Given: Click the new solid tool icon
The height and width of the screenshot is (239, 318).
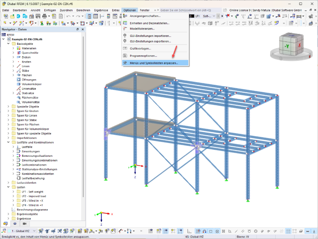Looking at the screenshot, I should click(x=92, y=23).
